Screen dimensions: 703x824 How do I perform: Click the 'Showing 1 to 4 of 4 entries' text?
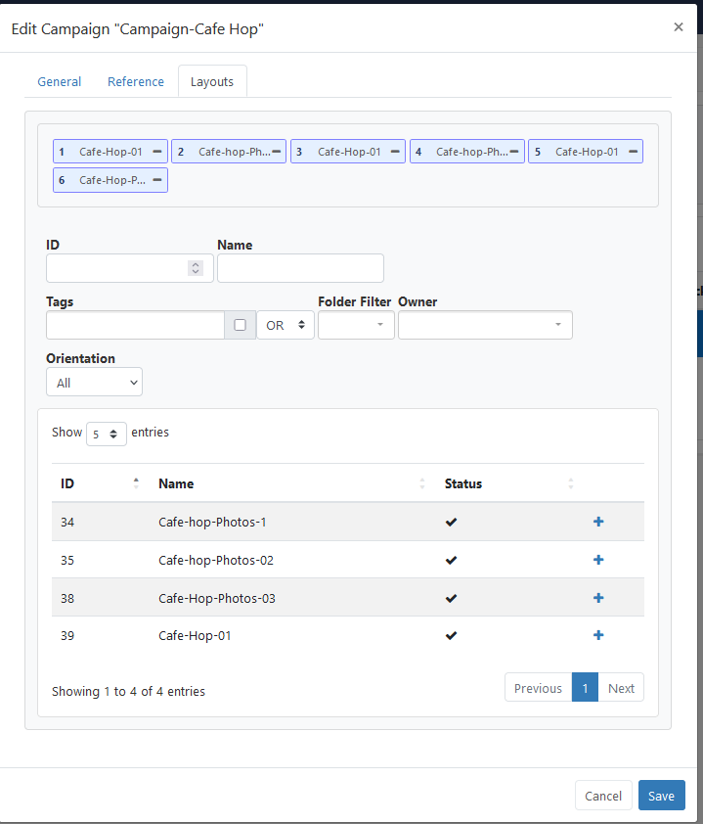click(128, 691)
